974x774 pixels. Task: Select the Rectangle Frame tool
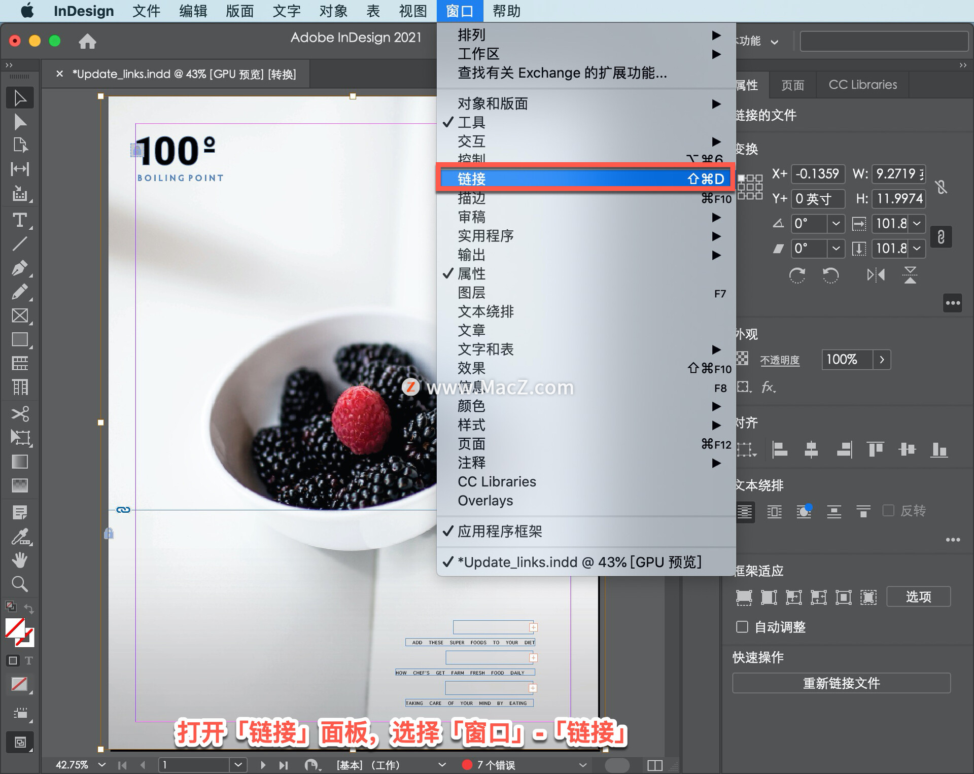20,315
